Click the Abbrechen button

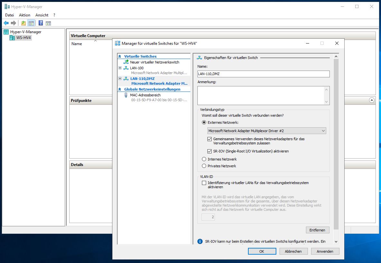pos(293,251)
